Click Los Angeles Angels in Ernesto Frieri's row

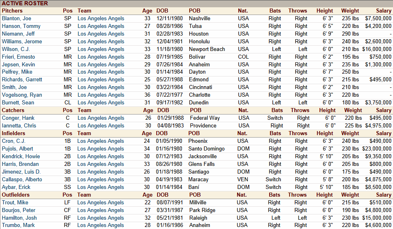pos(101,57)
